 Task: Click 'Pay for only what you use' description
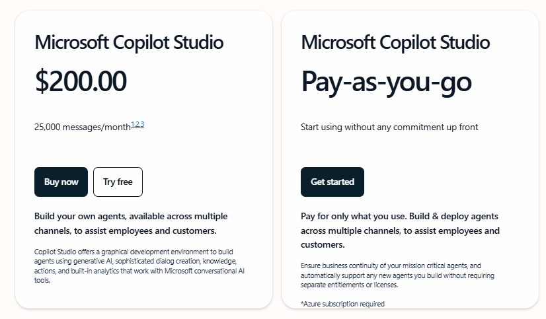[x=400, y=230]
